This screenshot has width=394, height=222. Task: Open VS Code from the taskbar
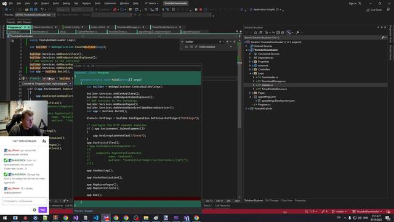[x=96, y=218]
